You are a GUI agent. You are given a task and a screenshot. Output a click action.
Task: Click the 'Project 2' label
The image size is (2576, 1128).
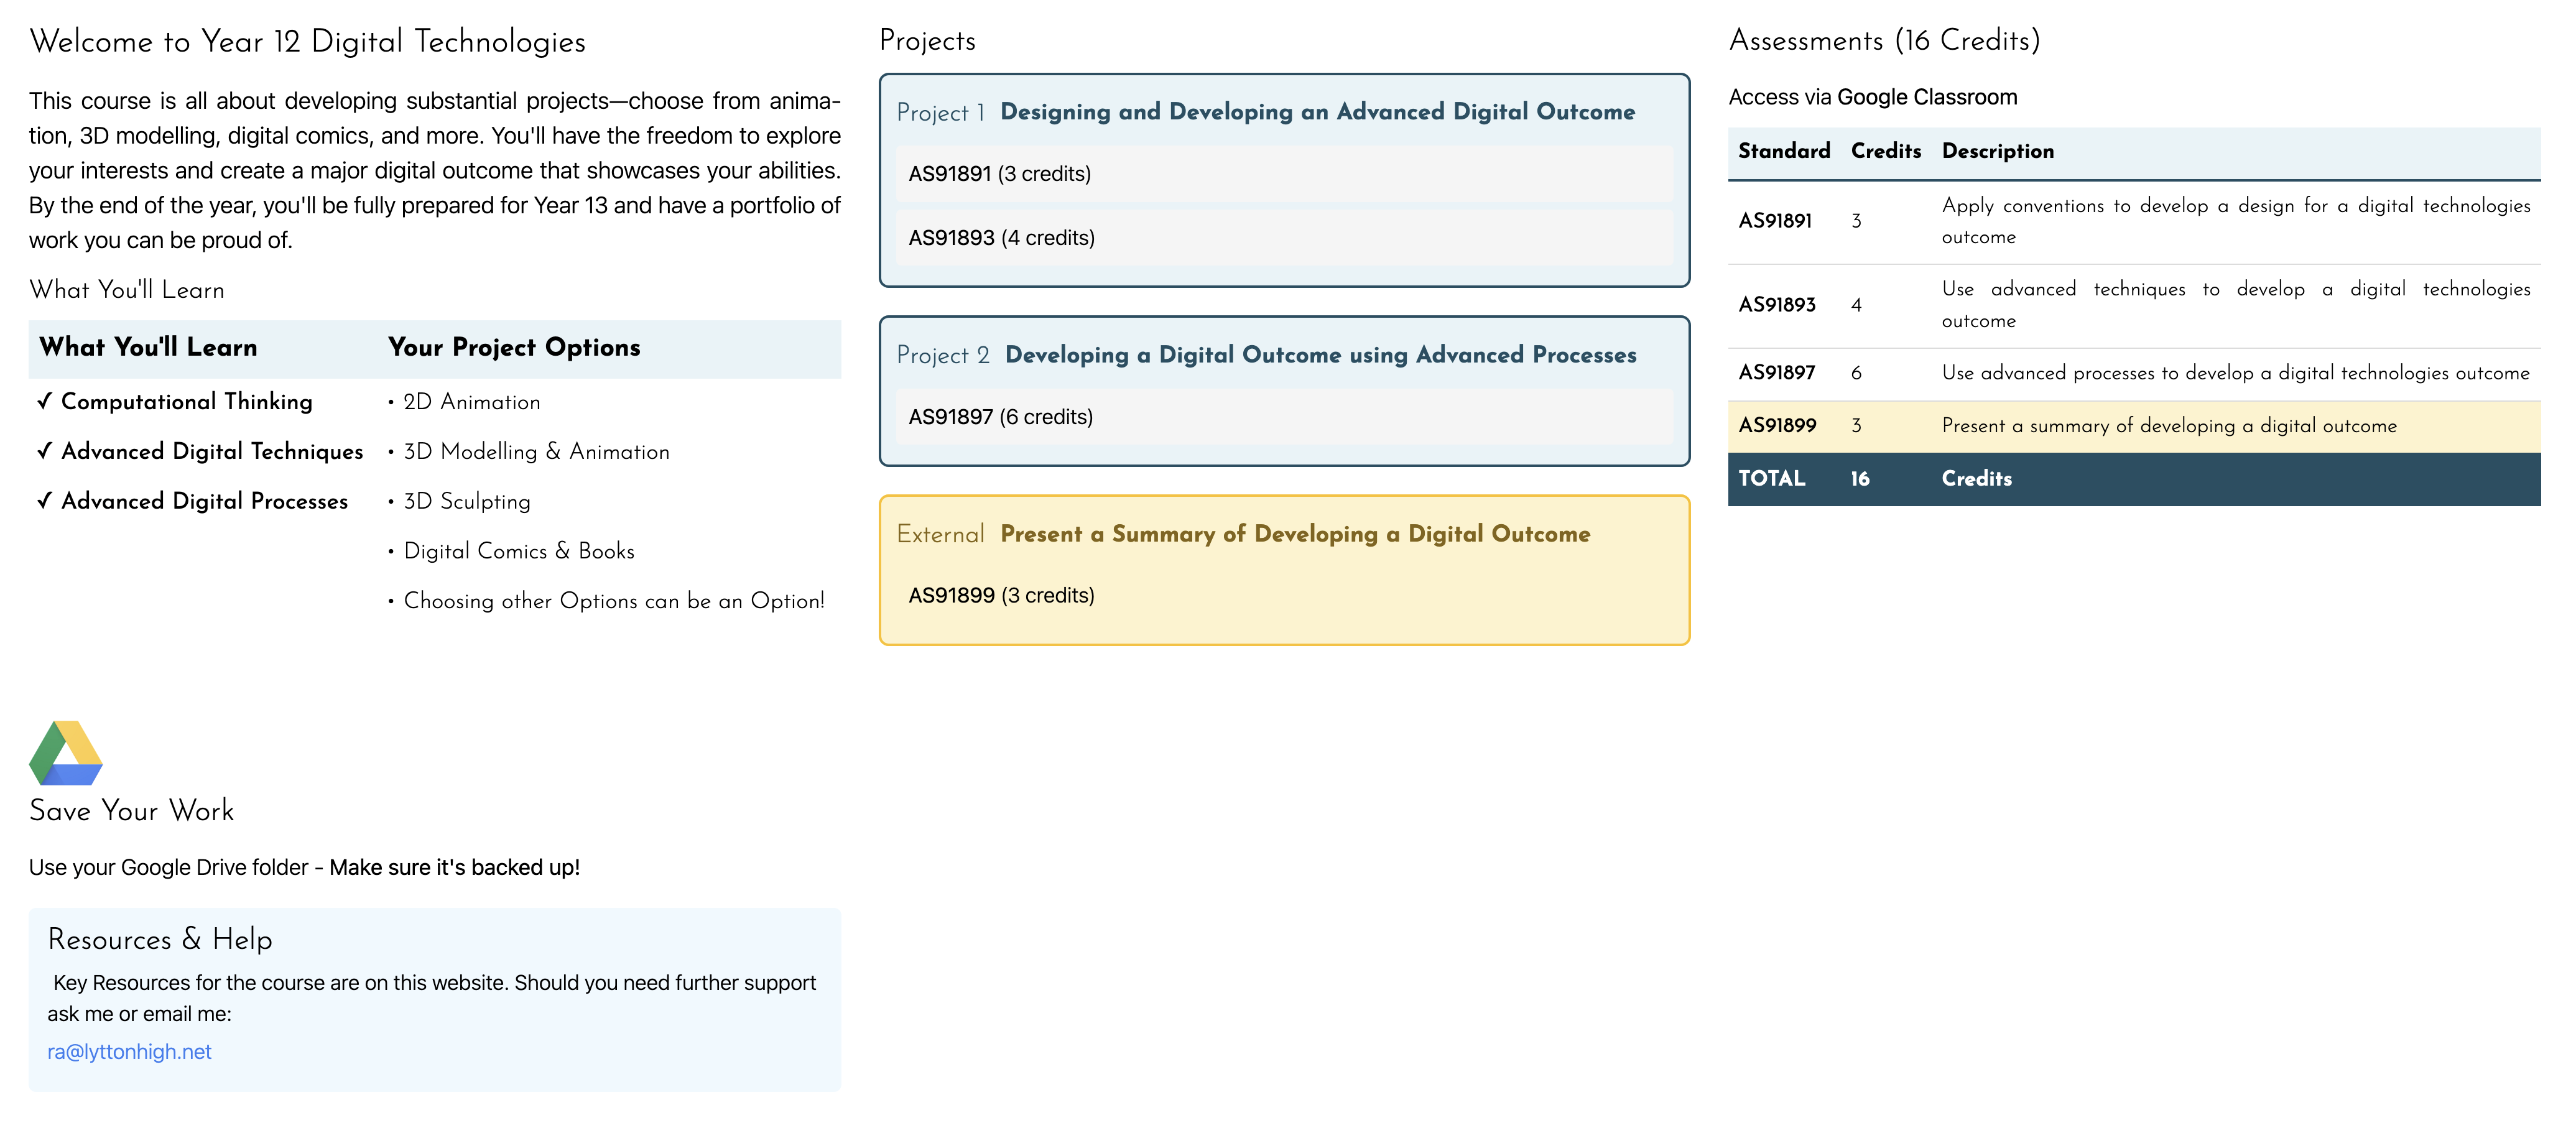pos(943,355)
